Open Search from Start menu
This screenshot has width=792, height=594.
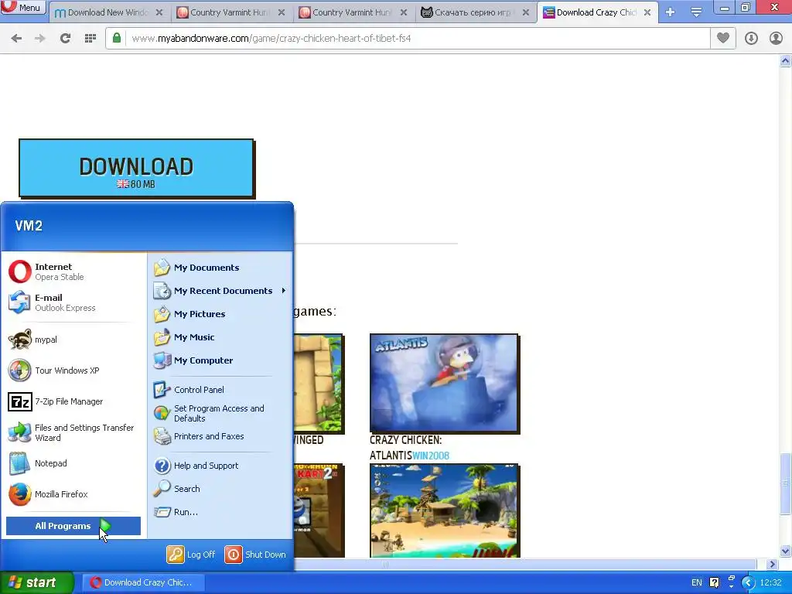coord(220,489)
